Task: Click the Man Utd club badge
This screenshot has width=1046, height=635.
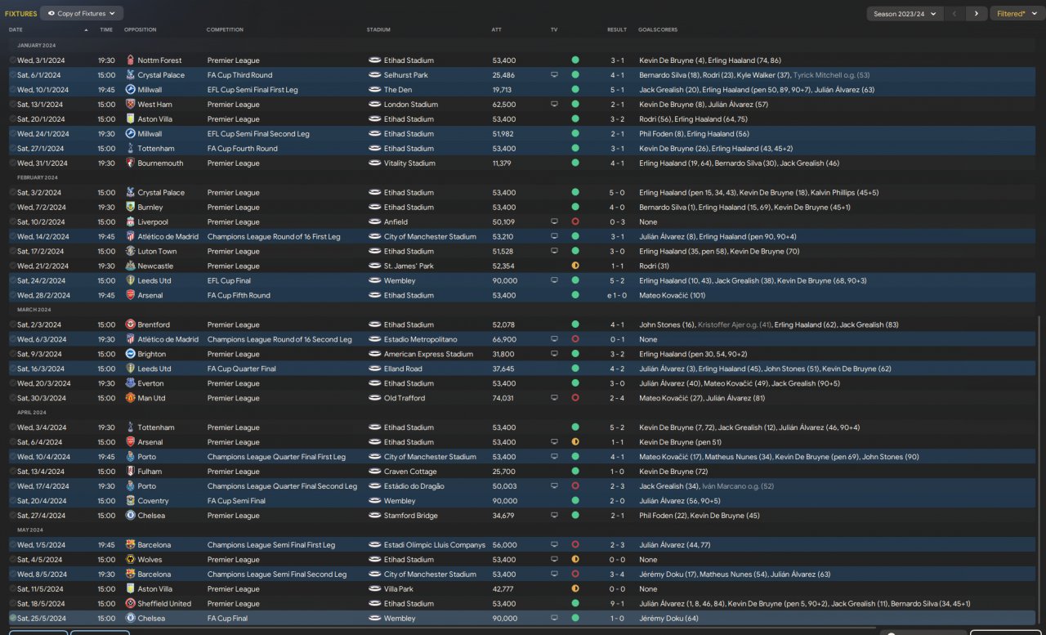Action: pyautogui.click(x=130, y=399)
